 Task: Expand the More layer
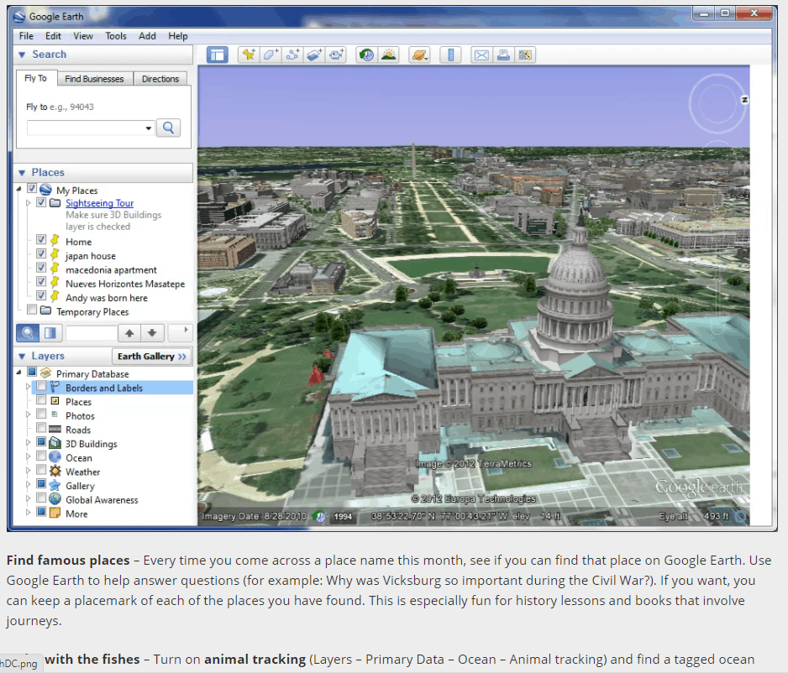click(29, 513)
